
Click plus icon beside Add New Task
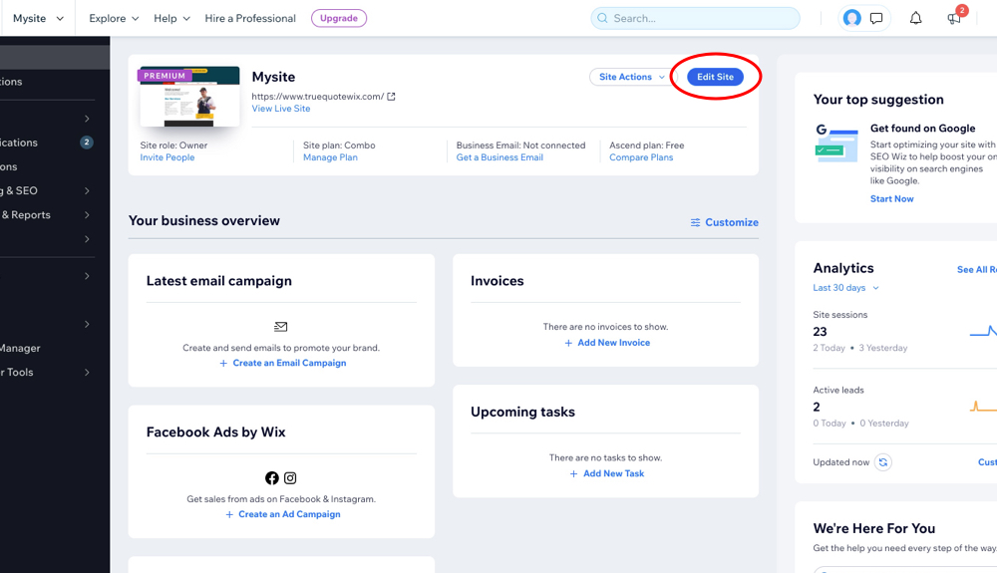(x=573, y=474)
